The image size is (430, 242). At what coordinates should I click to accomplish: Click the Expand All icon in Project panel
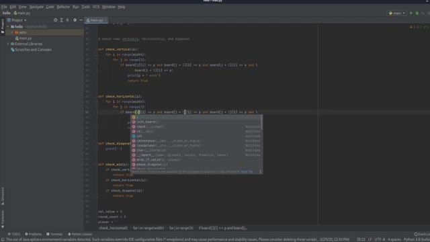tap(61, 20)
